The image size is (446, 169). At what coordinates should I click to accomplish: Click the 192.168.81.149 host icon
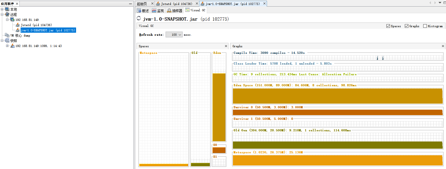point(12,20)
